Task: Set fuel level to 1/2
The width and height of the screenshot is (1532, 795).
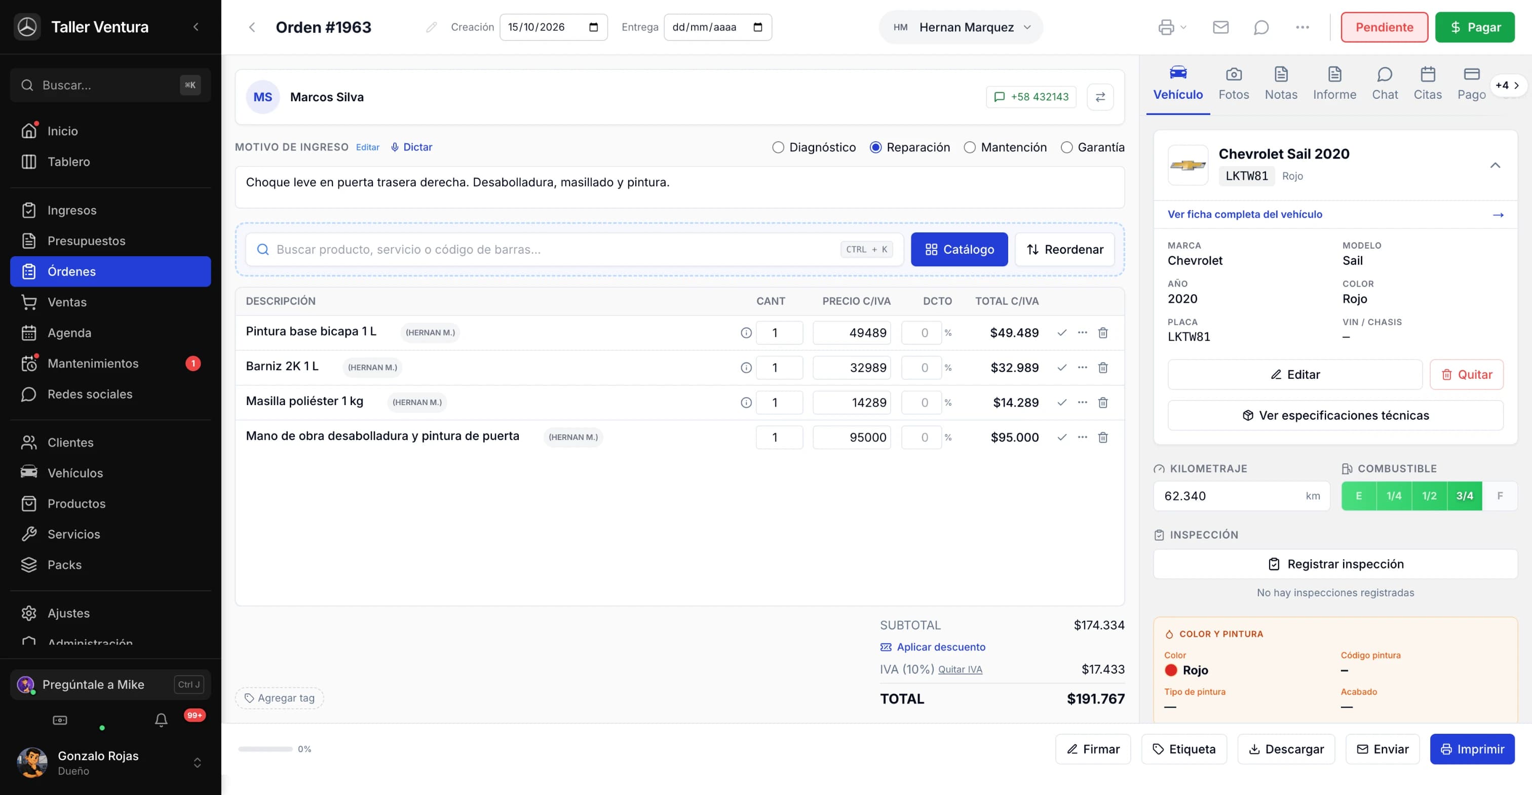Action: (x=1429, y=496)
